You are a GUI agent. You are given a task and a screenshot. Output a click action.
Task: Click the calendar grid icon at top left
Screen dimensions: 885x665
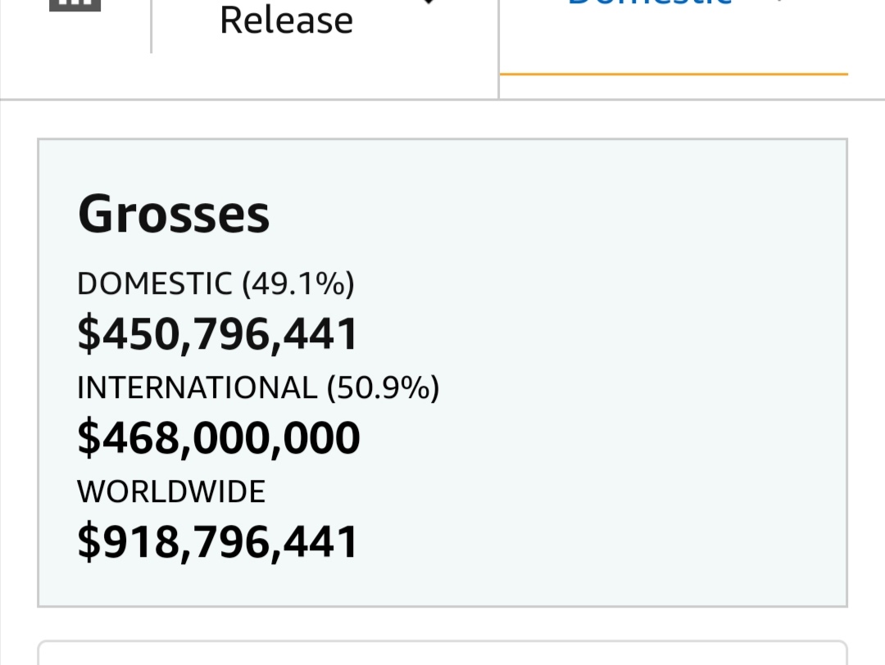tap(75, 5)
